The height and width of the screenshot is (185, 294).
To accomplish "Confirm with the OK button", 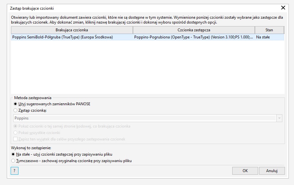I will click(245, 171).
